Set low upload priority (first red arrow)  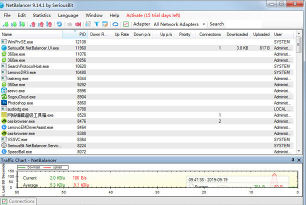33,24
